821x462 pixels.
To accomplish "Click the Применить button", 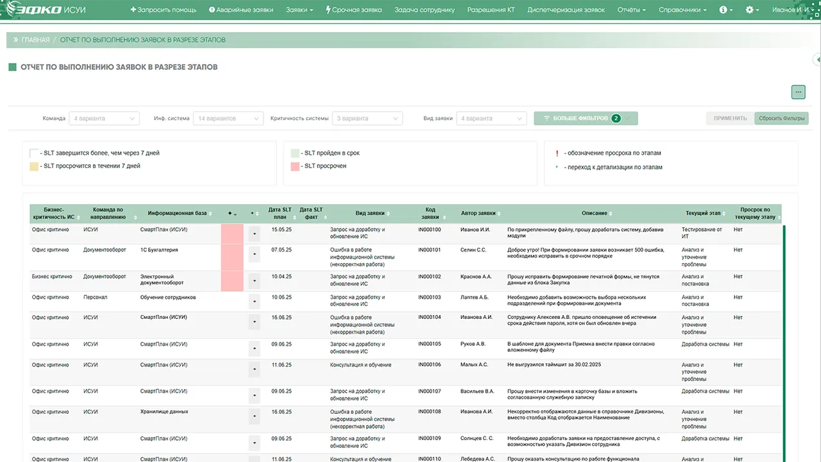I will click(730, 118).
